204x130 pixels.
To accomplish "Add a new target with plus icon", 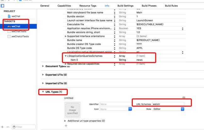I will click(x=2, y=127).
